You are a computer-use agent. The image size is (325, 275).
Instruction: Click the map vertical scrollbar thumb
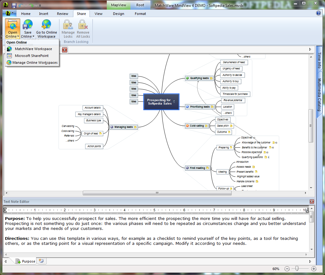point(311,125)
